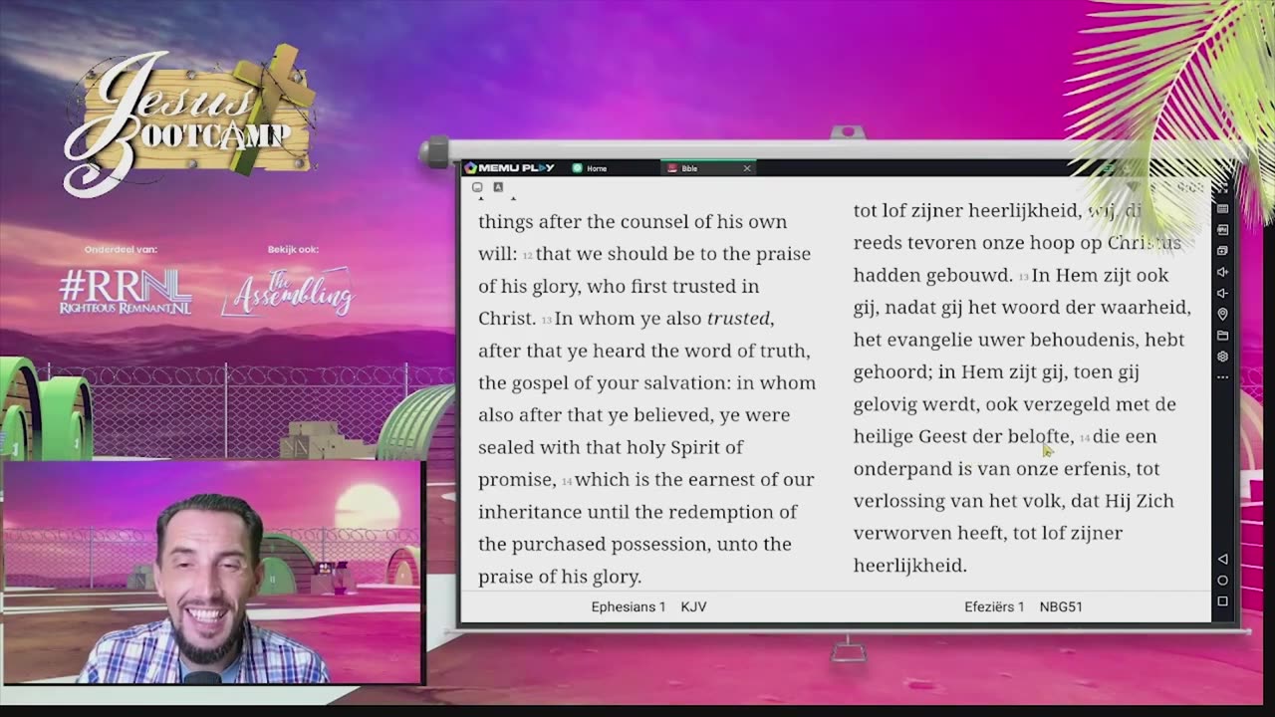Click the speaker webcam video
This screenshot has height=717, width=1275.
pyautogui.click(x=211, y=574)
